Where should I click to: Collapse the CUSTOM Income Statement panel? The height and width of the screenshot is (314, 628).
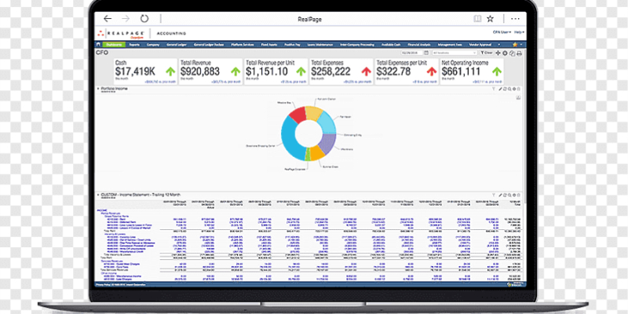coord(97,191)
